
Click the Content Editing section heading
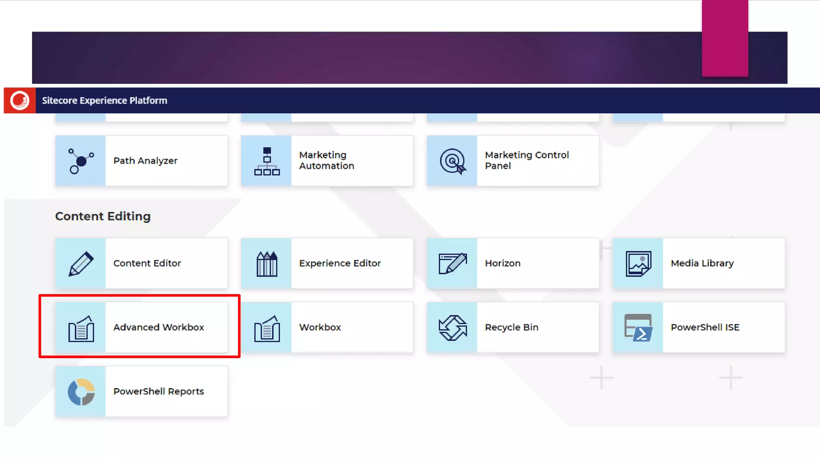coord(103,216)
